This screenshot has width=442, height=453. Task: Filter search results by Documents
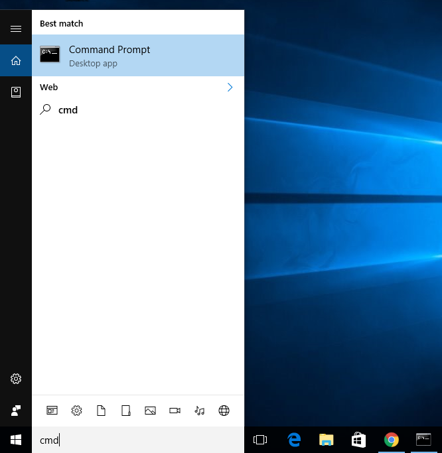coord(101,411)
